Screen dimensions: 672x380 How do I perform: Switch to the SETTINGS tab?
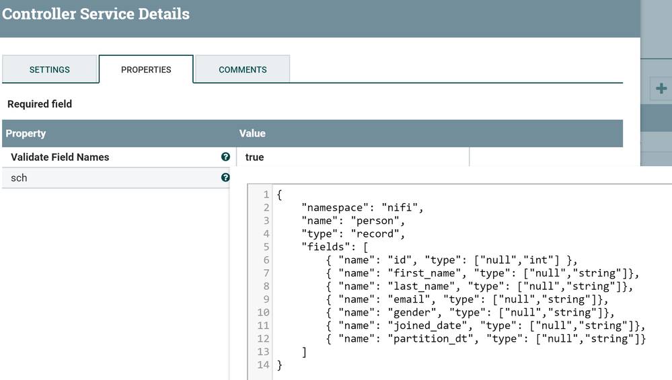pos(50,69)
